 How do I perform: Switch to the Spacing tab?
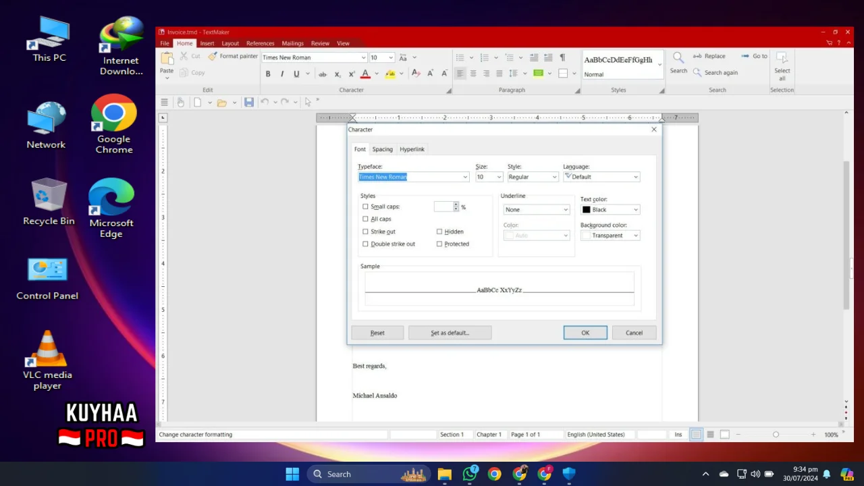tap(382, 149)
